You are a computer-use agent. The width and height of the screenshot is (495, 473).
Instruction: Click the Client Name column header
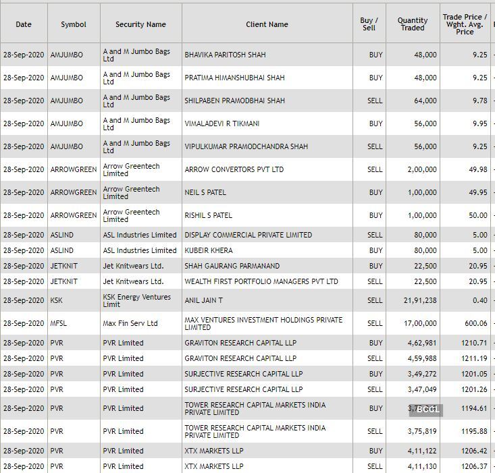coord(267,24)
